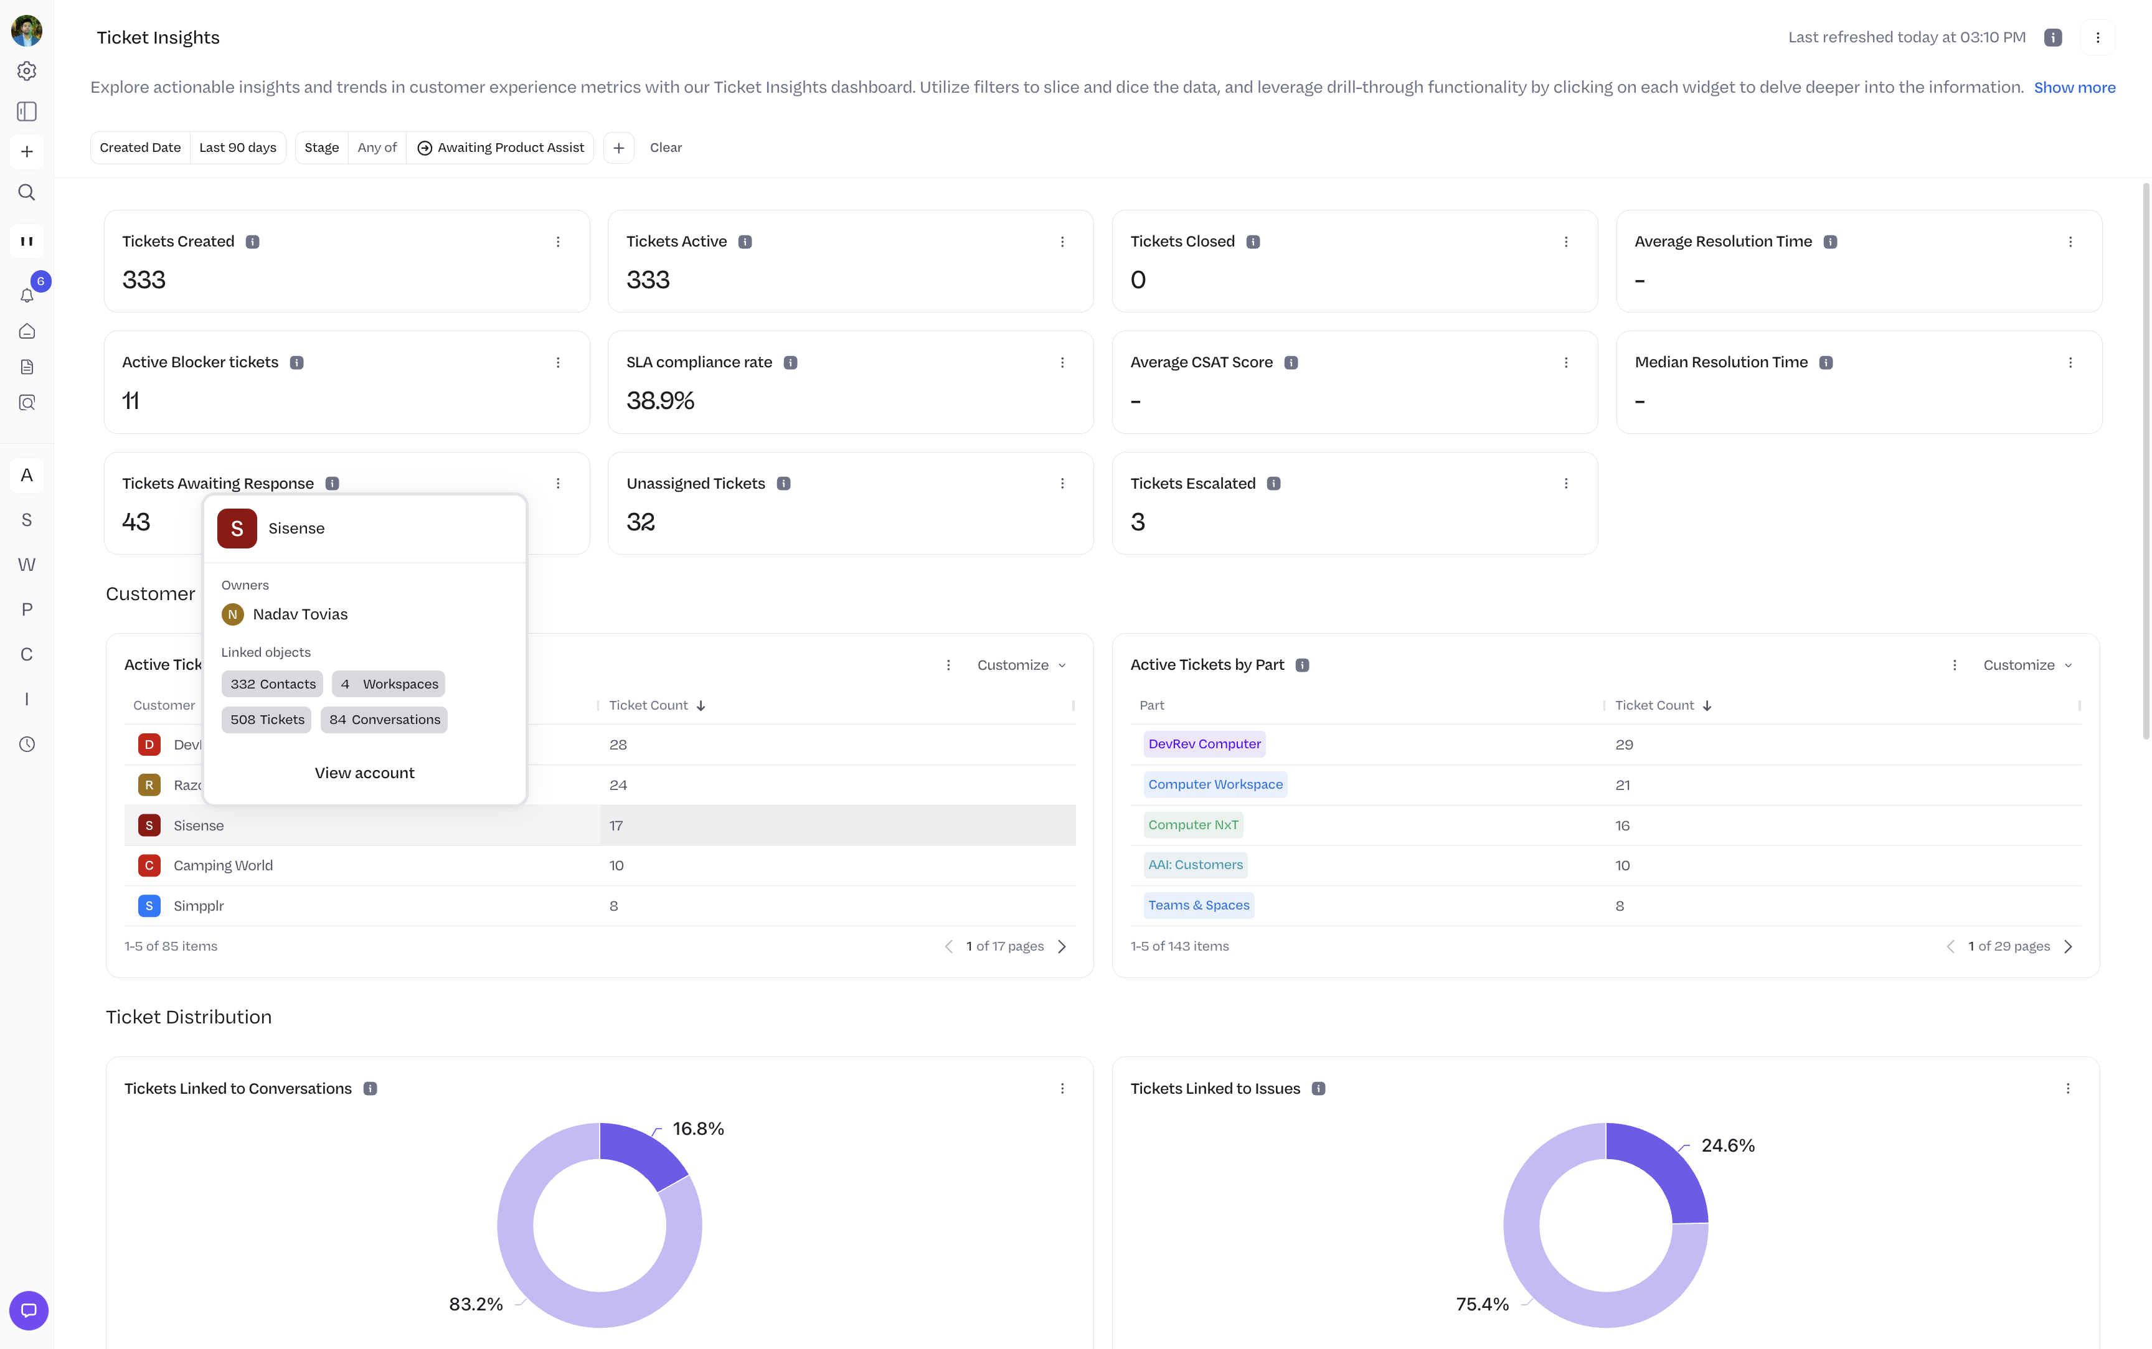Change the Last 90 days date filter

click(237, 147)
